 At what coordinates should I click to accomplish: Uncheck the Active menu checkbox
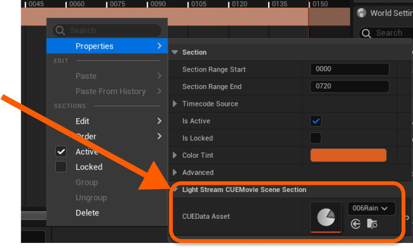61,151
